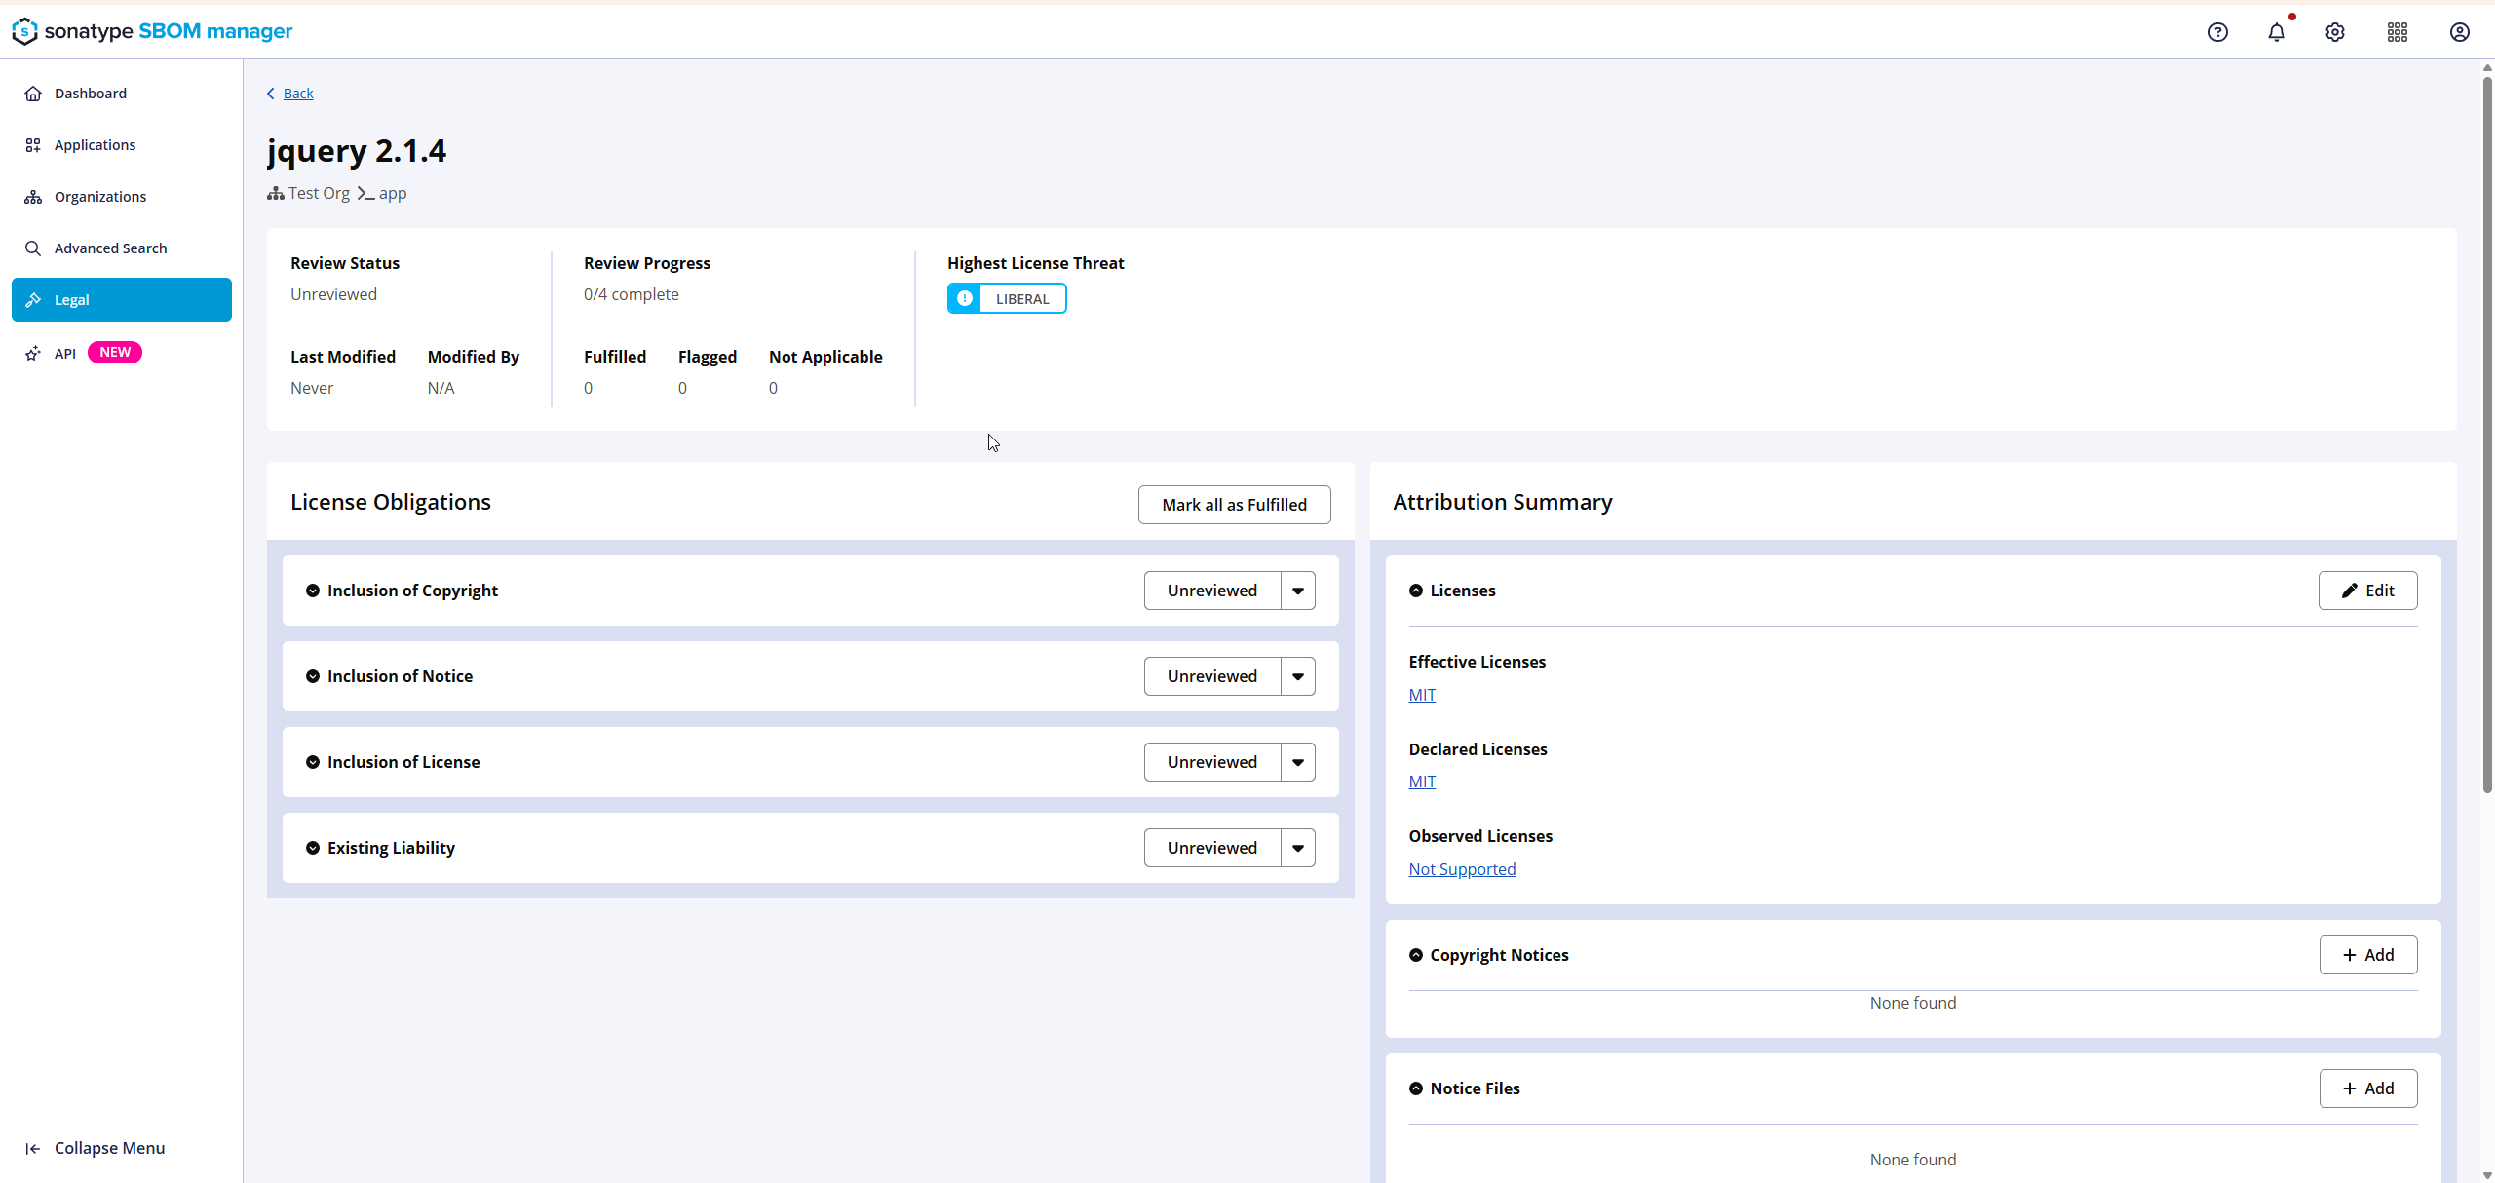The width and height of the screenshot is (2495, 1183).
Task: Open Inclusion of Copyright status dropdown arrow
Action: tap(1298, 591)
